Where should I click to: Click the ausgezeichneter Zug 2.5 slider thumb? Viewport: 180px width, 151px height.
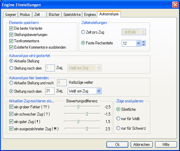tap(87, 129)
